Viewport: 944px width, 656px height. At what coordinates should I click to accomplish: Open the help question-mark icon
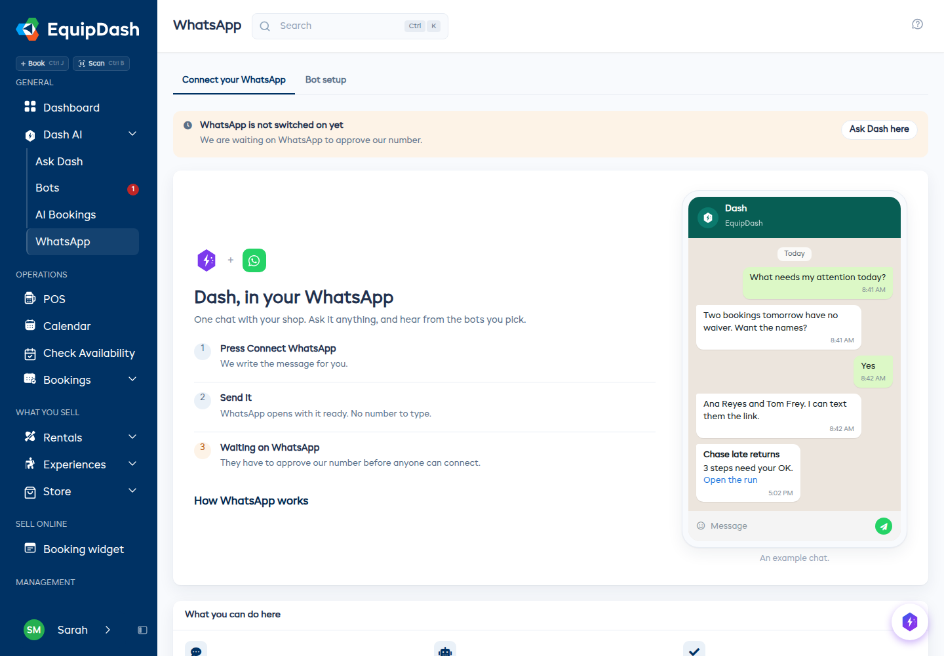click(x=918, y=24)
